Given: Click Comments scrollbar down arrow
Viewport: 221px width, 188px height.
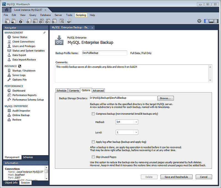Looking at the screenshot, I should 210,80.
